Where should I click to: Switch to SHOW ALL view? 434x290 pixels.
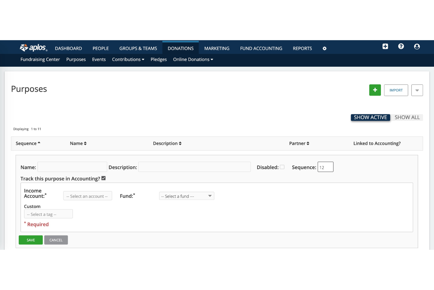(407, 117)
